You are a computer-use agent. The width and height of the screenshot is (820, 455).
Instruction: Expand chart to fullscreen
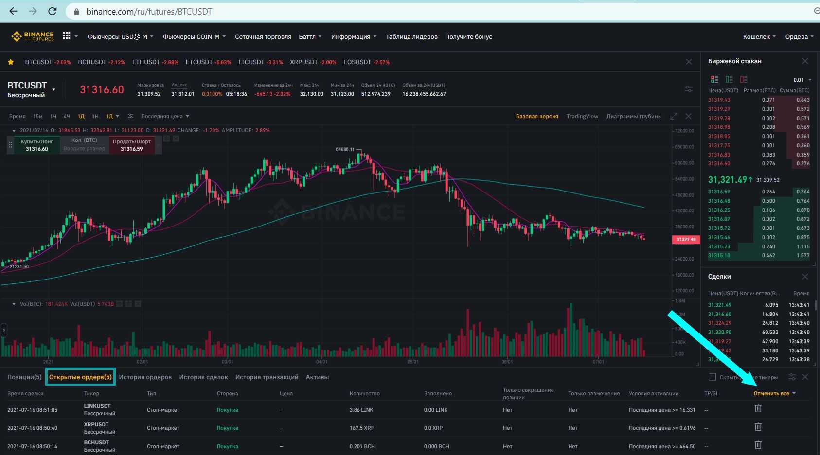click(x=674, y=116)
